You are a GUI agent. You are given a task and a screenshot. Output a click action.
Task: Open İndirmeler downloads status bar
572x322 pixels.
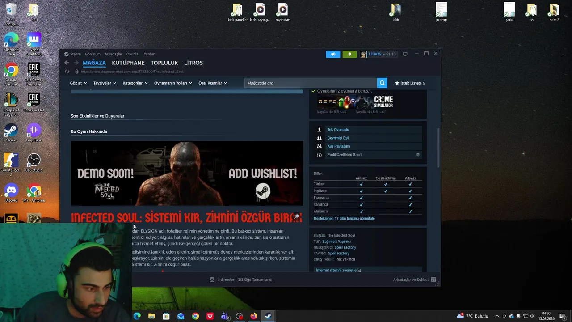(241, 280)
